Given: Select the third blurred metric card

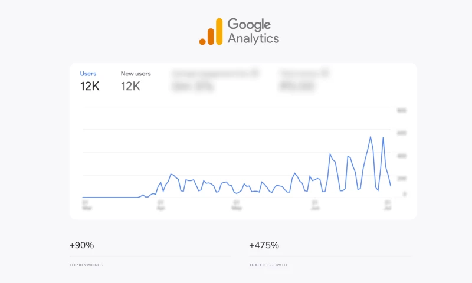Looking at the screenshot, I should coord(215,81).
